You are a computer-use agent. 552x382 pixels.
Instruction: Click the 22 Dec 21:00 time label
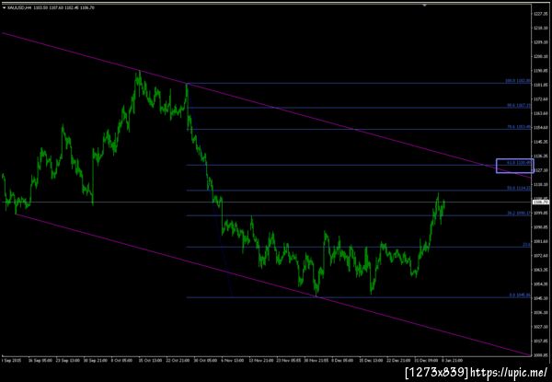pos(398,361)
